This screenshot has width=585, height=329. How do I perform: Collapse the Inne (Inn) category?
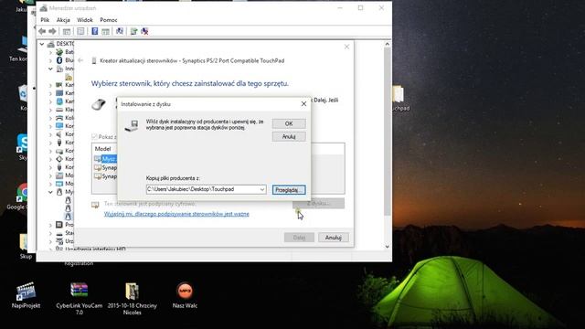(x=50, y=69)
